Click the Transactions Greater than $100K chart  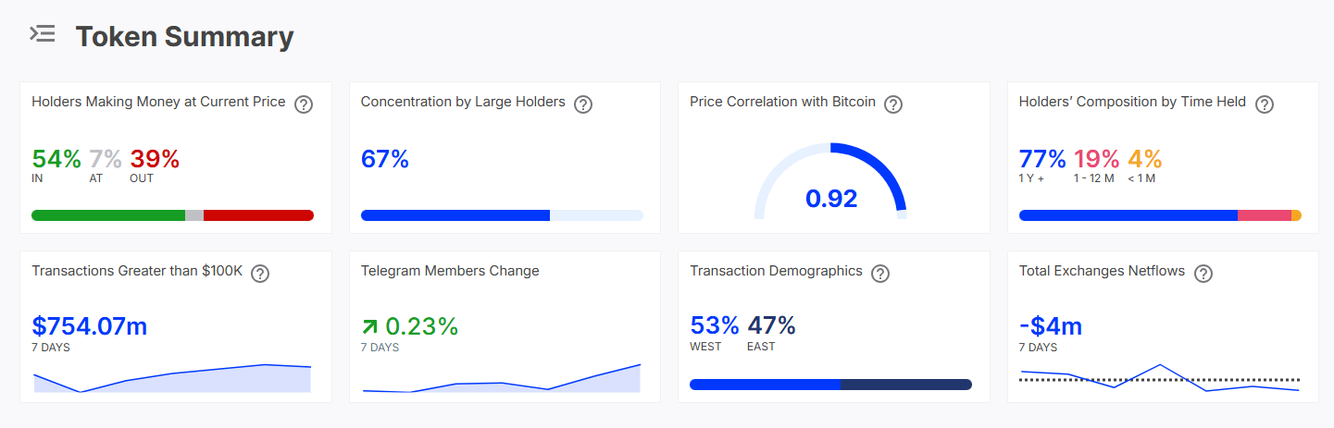[x=172, y=378]
